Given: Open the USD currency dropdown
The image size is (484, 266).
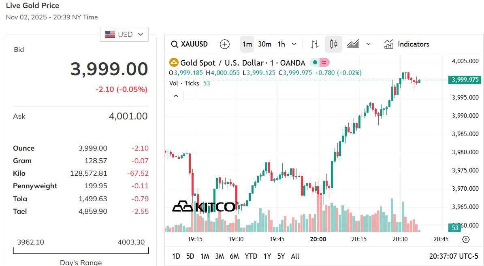Looking at the screenshot, I should click(x=124, y=34).
